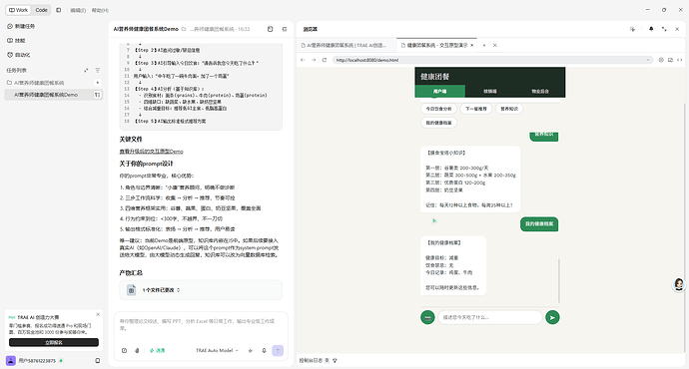Click the 我的健康档案 quick chip
The width and height of the screenshot is (689, 369).
click(438, 123)
